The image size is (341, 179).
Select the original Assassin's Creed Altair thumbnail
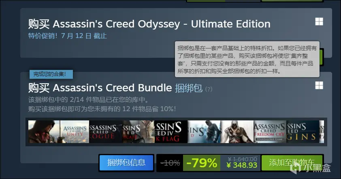(204, 132)
